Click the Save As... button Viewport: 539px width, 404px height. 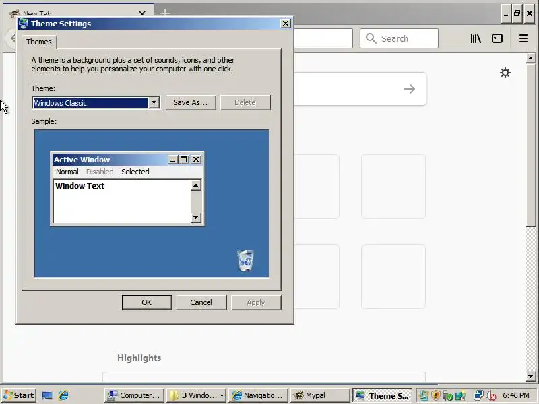click(x=191, y=102)
